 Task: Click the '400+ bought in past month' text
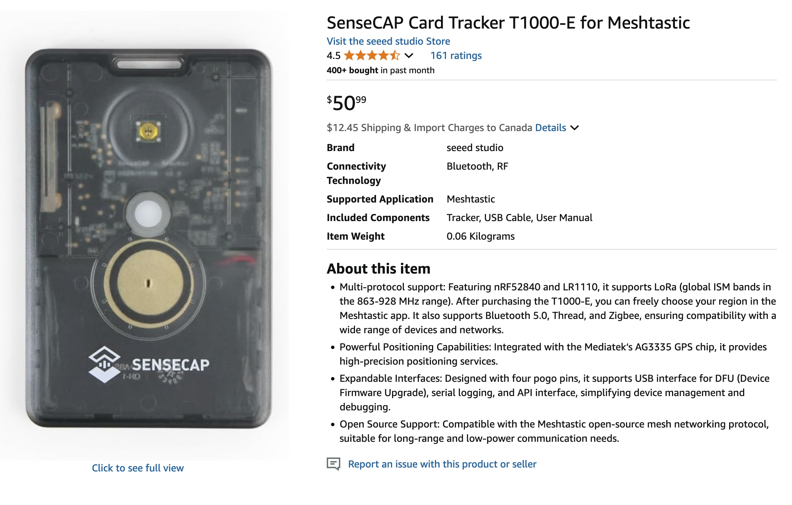380,70
